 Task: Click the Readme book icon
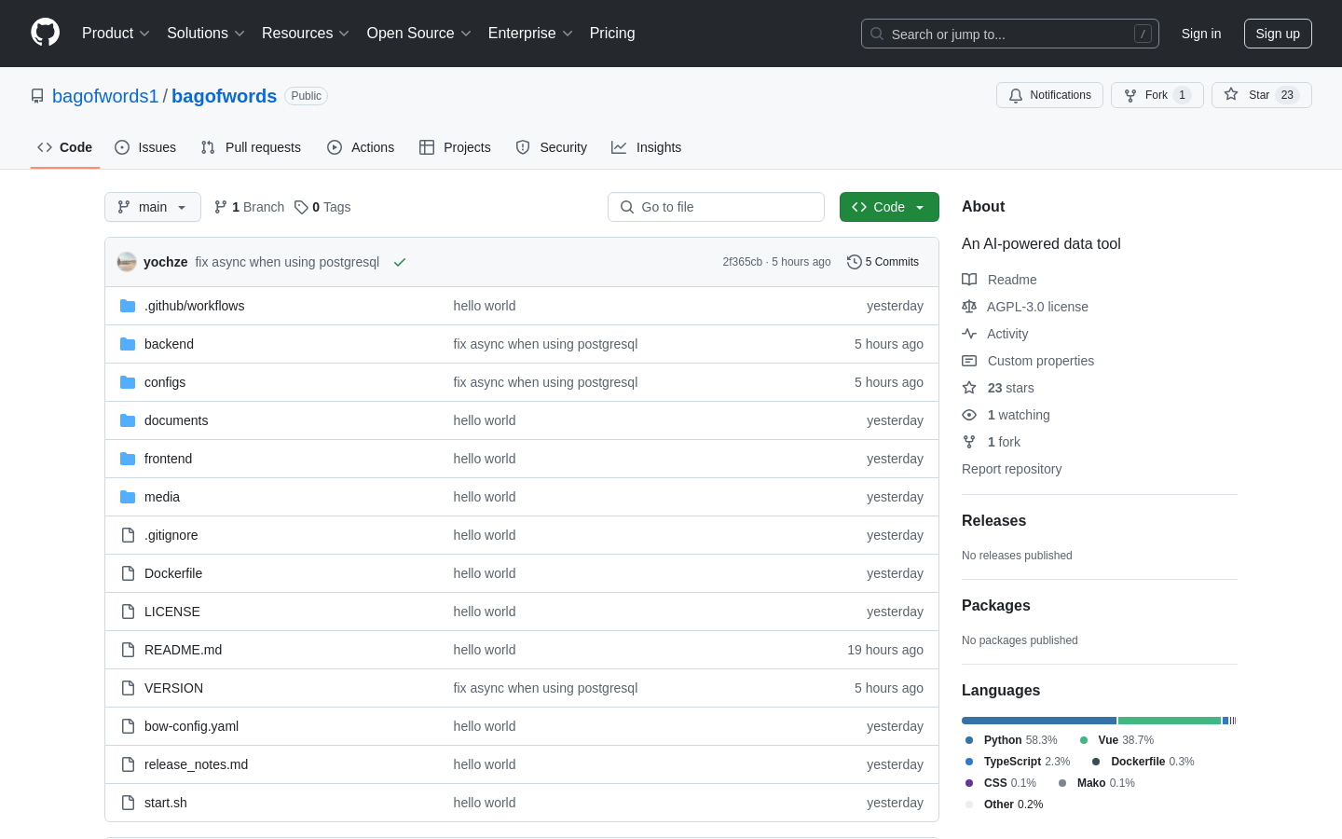969,280
